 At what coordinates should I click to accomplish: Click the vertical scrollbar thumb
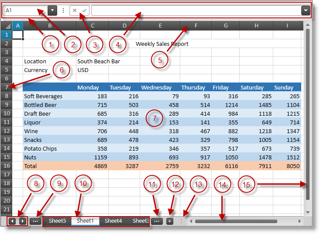308,114
